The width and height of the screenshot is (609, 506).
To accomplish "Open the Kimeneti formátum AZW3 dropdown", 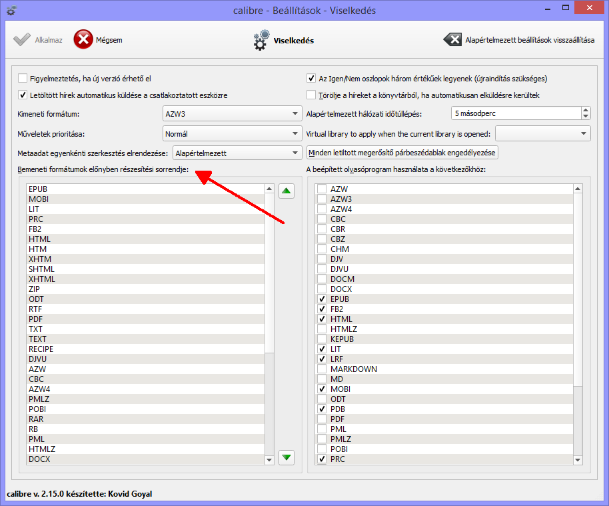I will pos(232,114).
